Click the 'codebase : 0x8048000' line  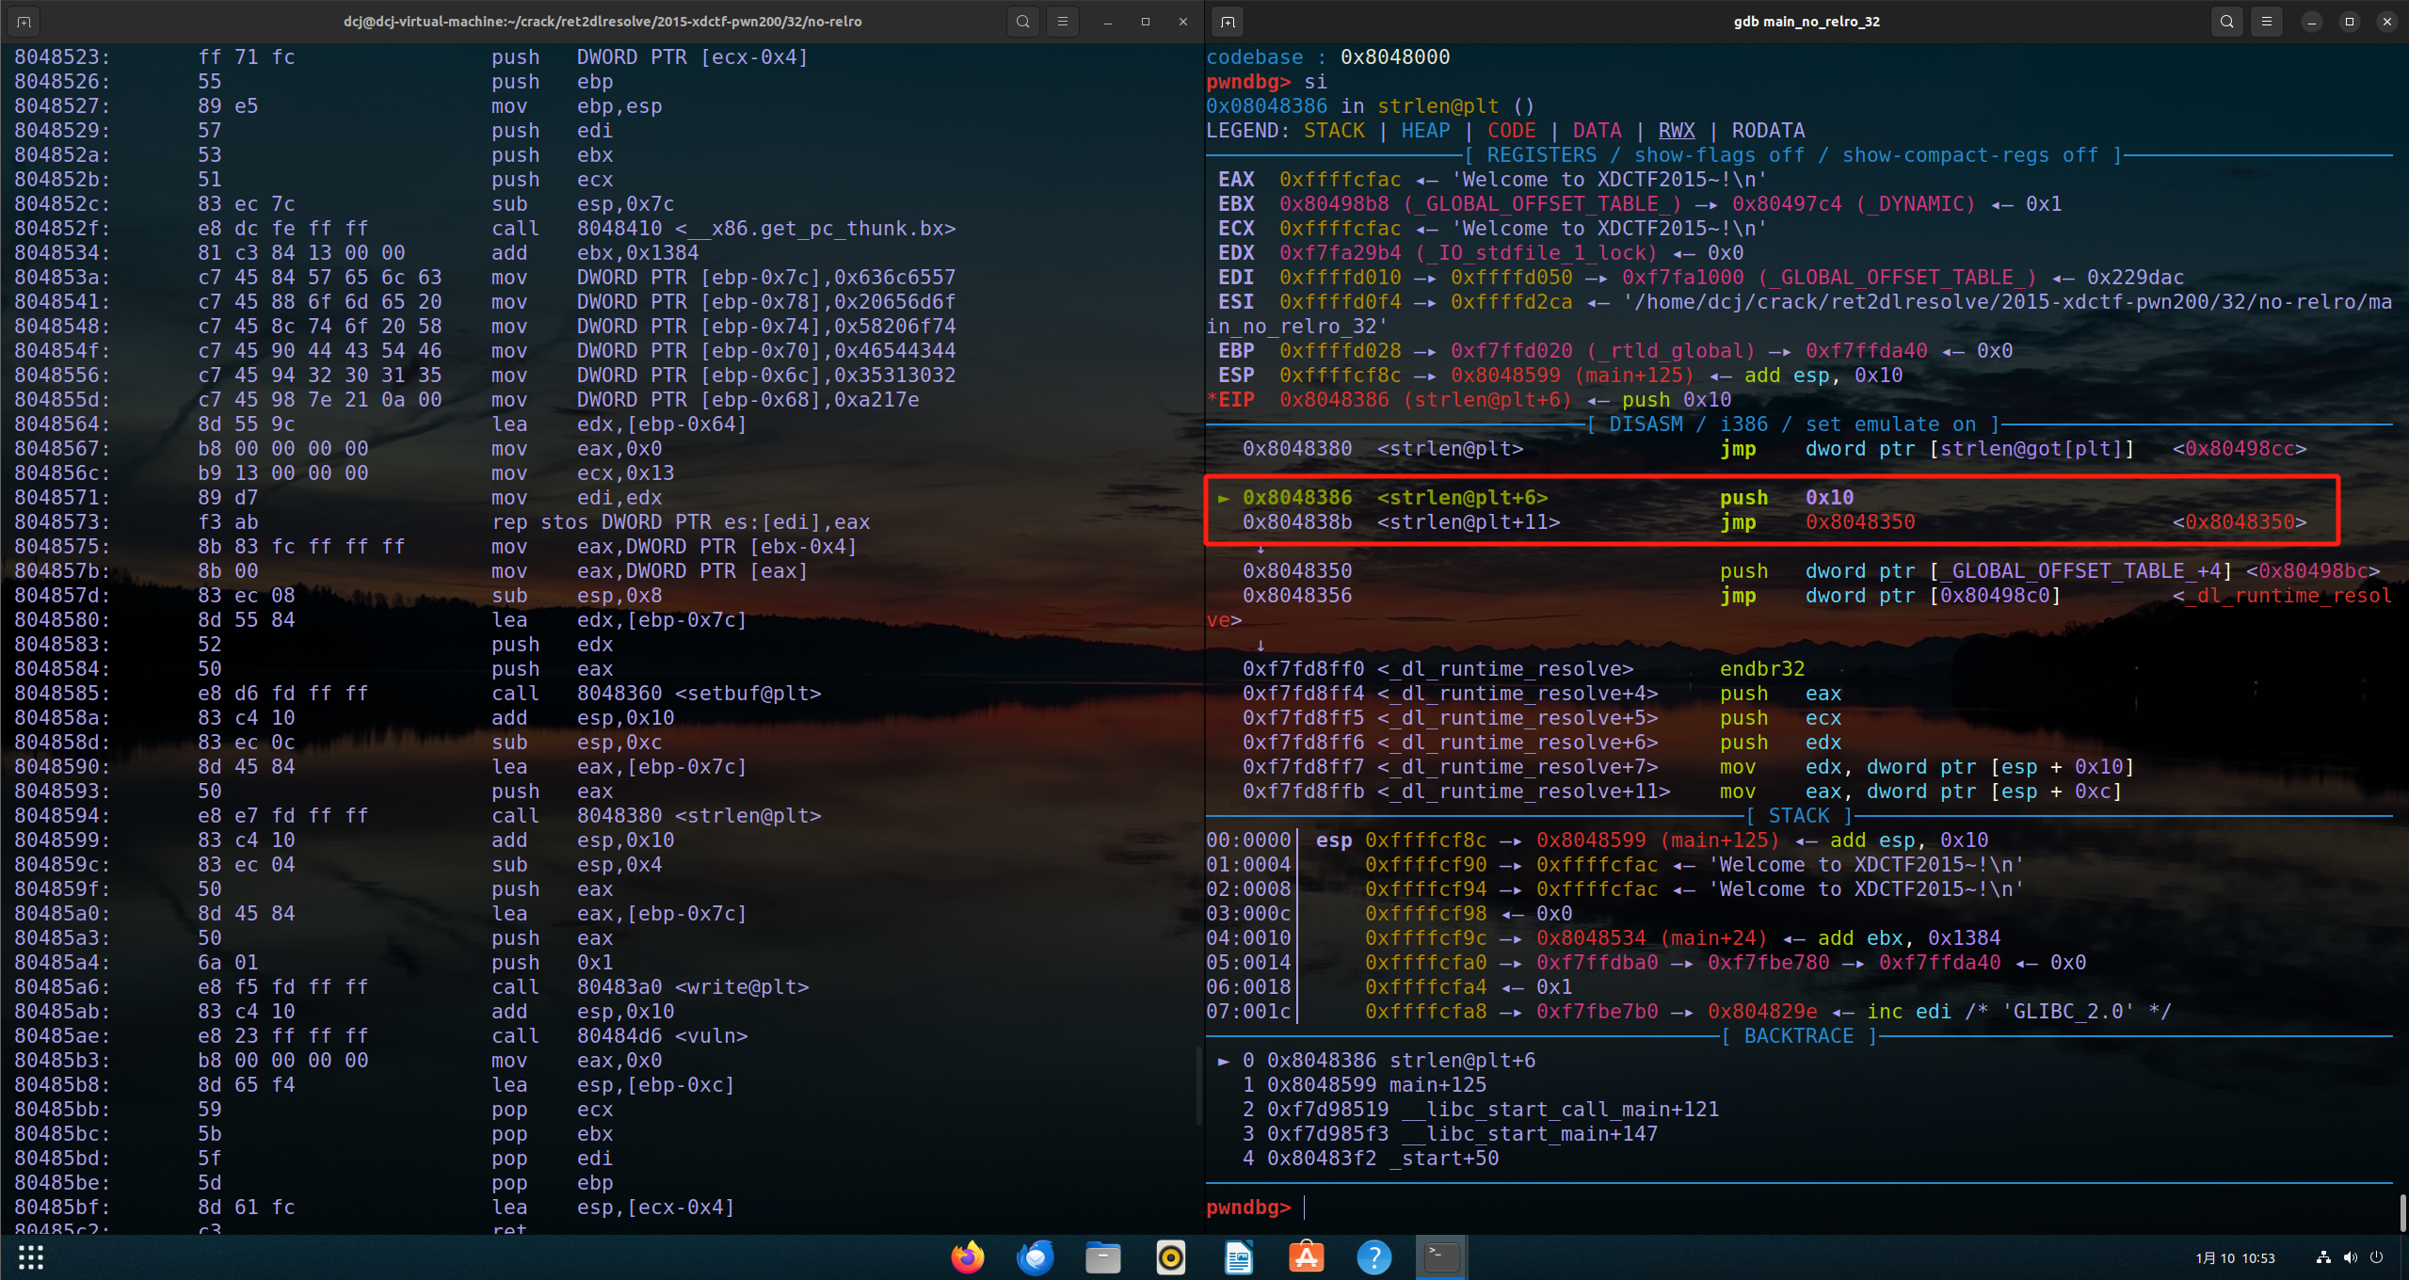(1328, 57)
